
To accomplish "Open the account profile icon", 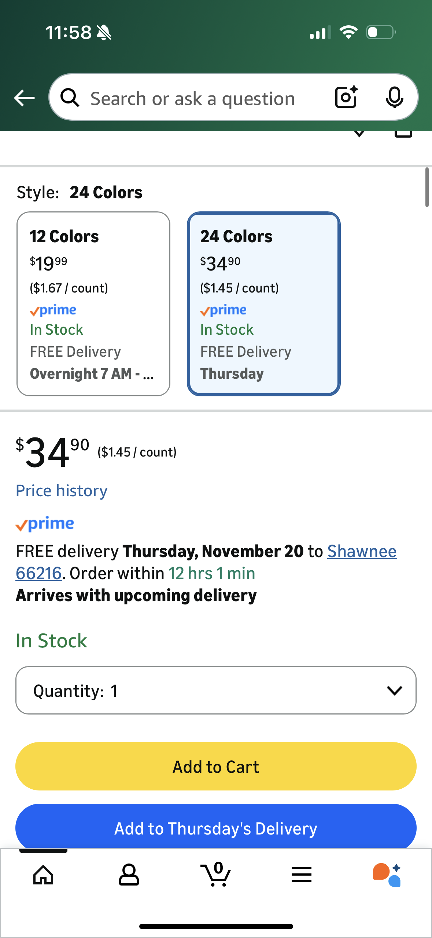I will 129,875.
